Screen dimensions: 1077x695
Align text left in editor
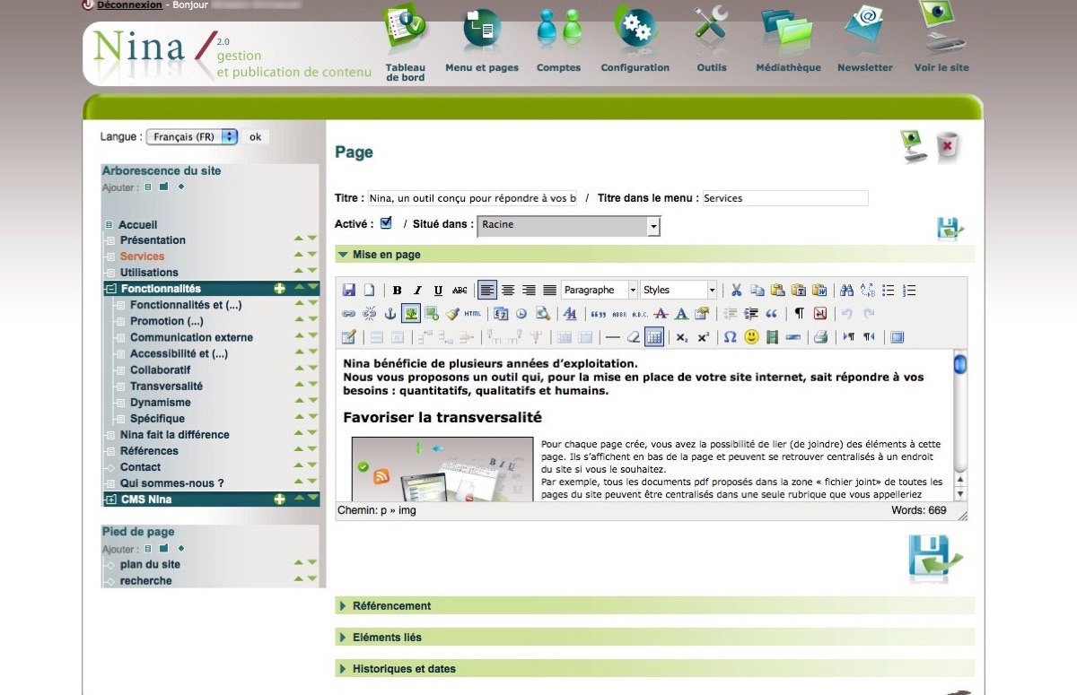point(486,290)
